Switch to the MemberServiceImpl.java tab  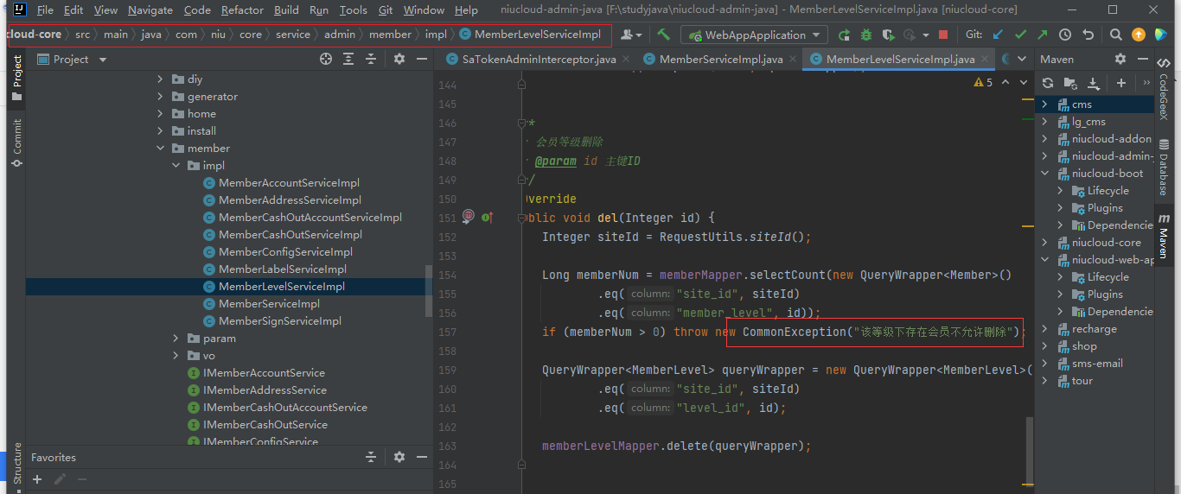coord(719,60)
